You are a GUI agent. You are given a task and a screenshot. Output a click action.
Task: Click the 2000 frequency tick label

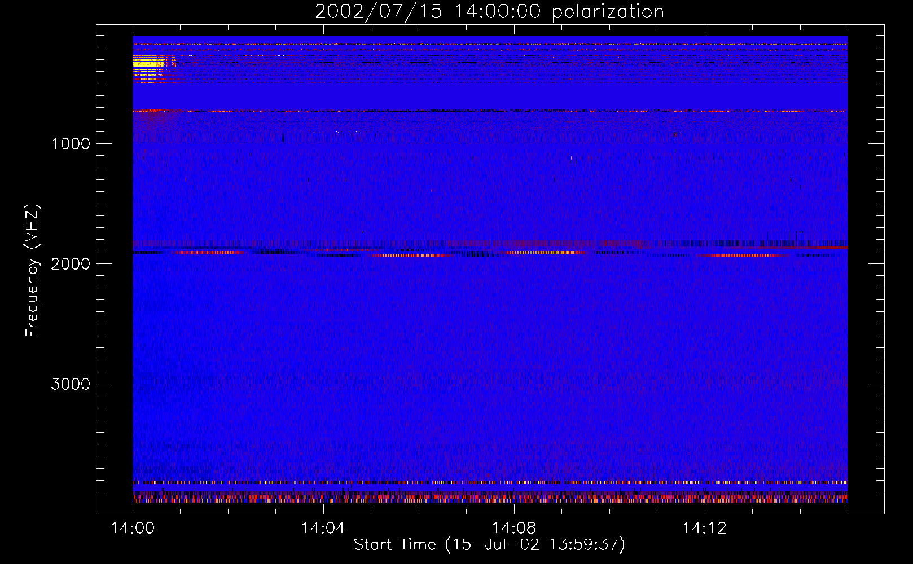(71, 264)
